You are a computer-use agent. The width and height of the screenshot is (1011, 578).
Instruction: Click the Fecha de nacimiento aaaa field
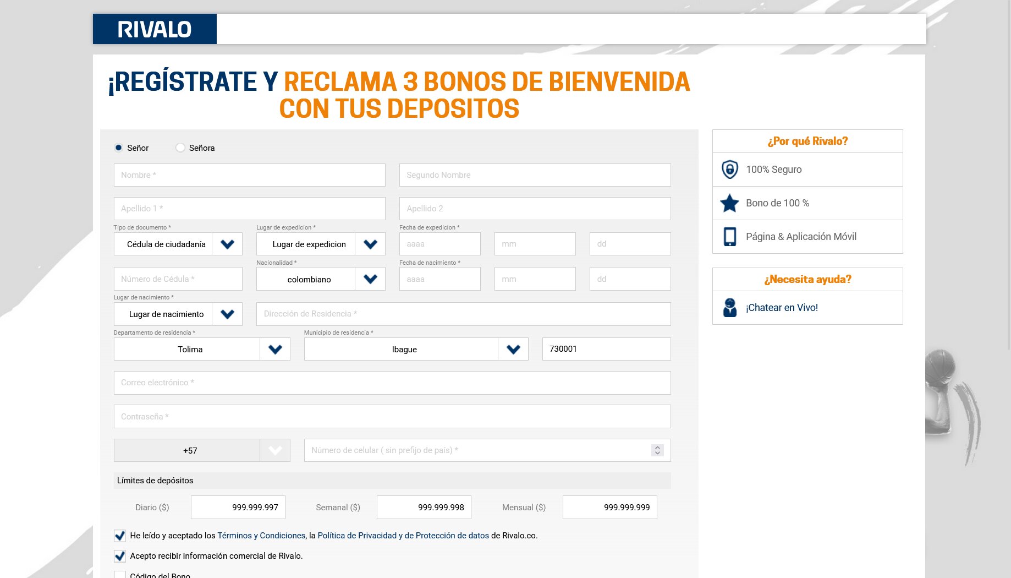tap(439, 279)
